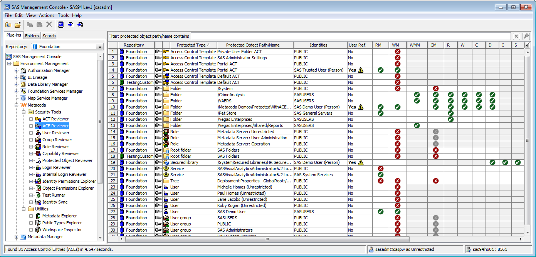Viewport: 536px width, 257px height.
Task: Sort by Protected Type column header
Action: [193, 45]
